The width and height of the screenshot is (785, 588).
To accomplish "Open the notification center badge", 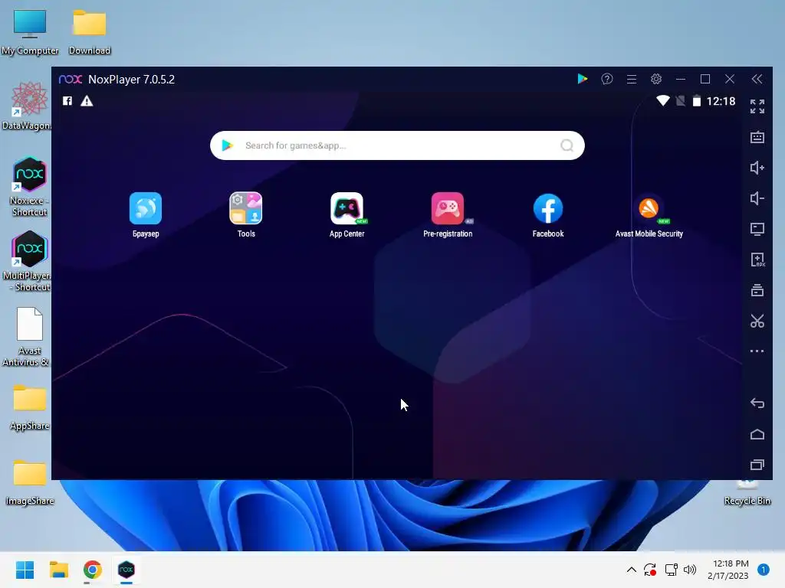I will tap(763, 570).
